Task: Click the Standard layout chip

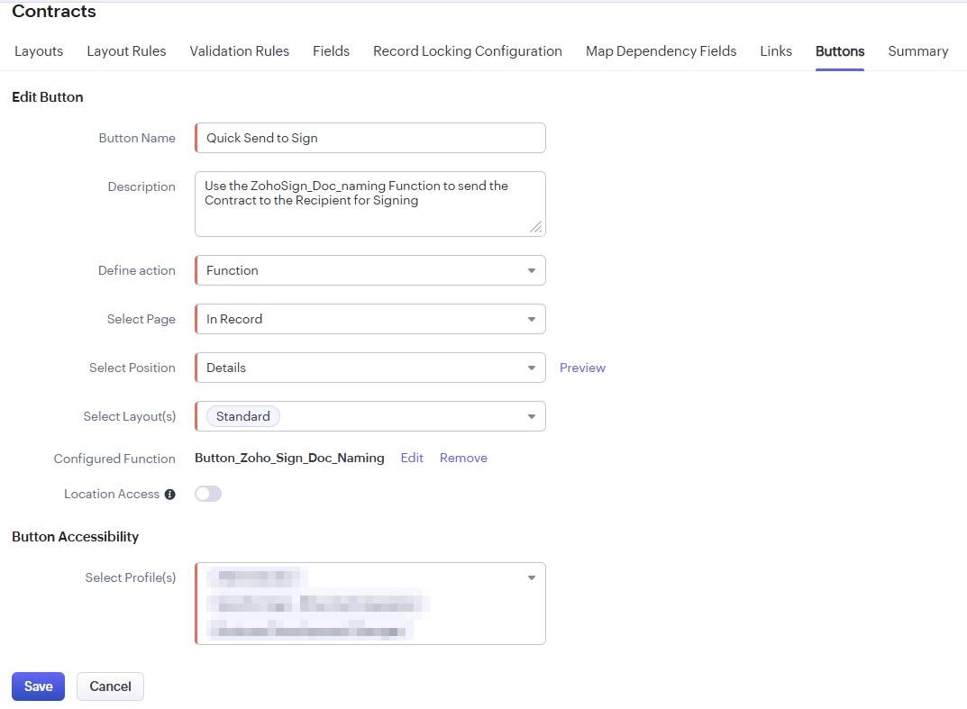Action: tap(243, 417)
